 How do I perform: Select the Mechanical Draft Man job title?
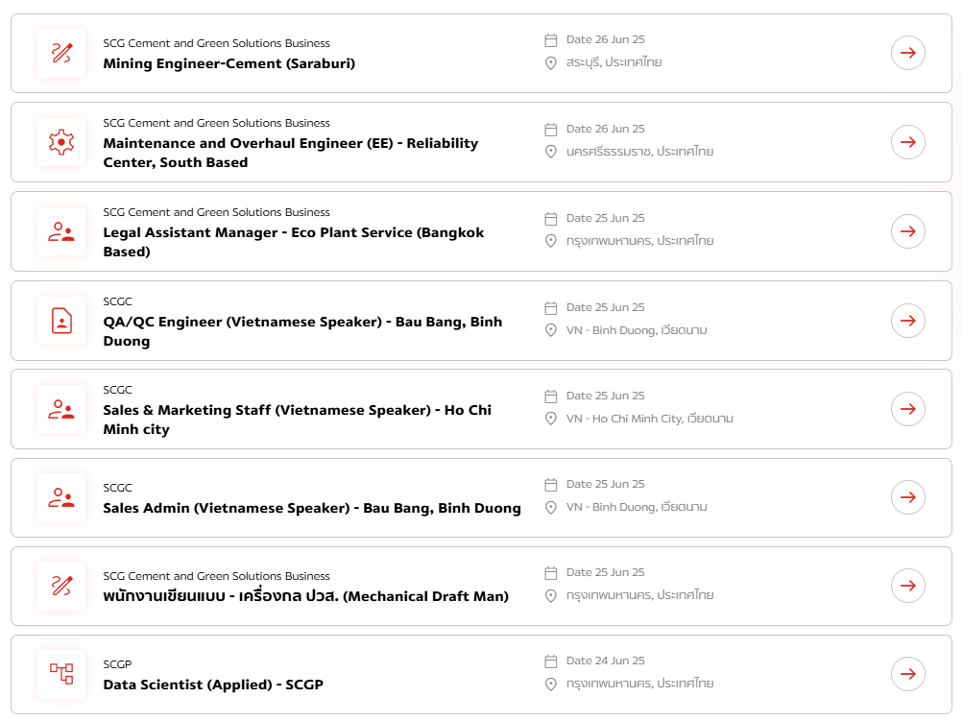[x=306, y=596]
